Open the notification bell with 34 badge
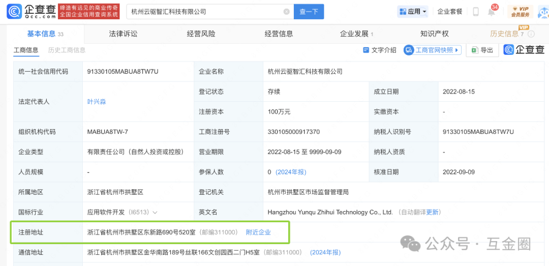This screenshot has width=549, height=266. pos(492,12)
